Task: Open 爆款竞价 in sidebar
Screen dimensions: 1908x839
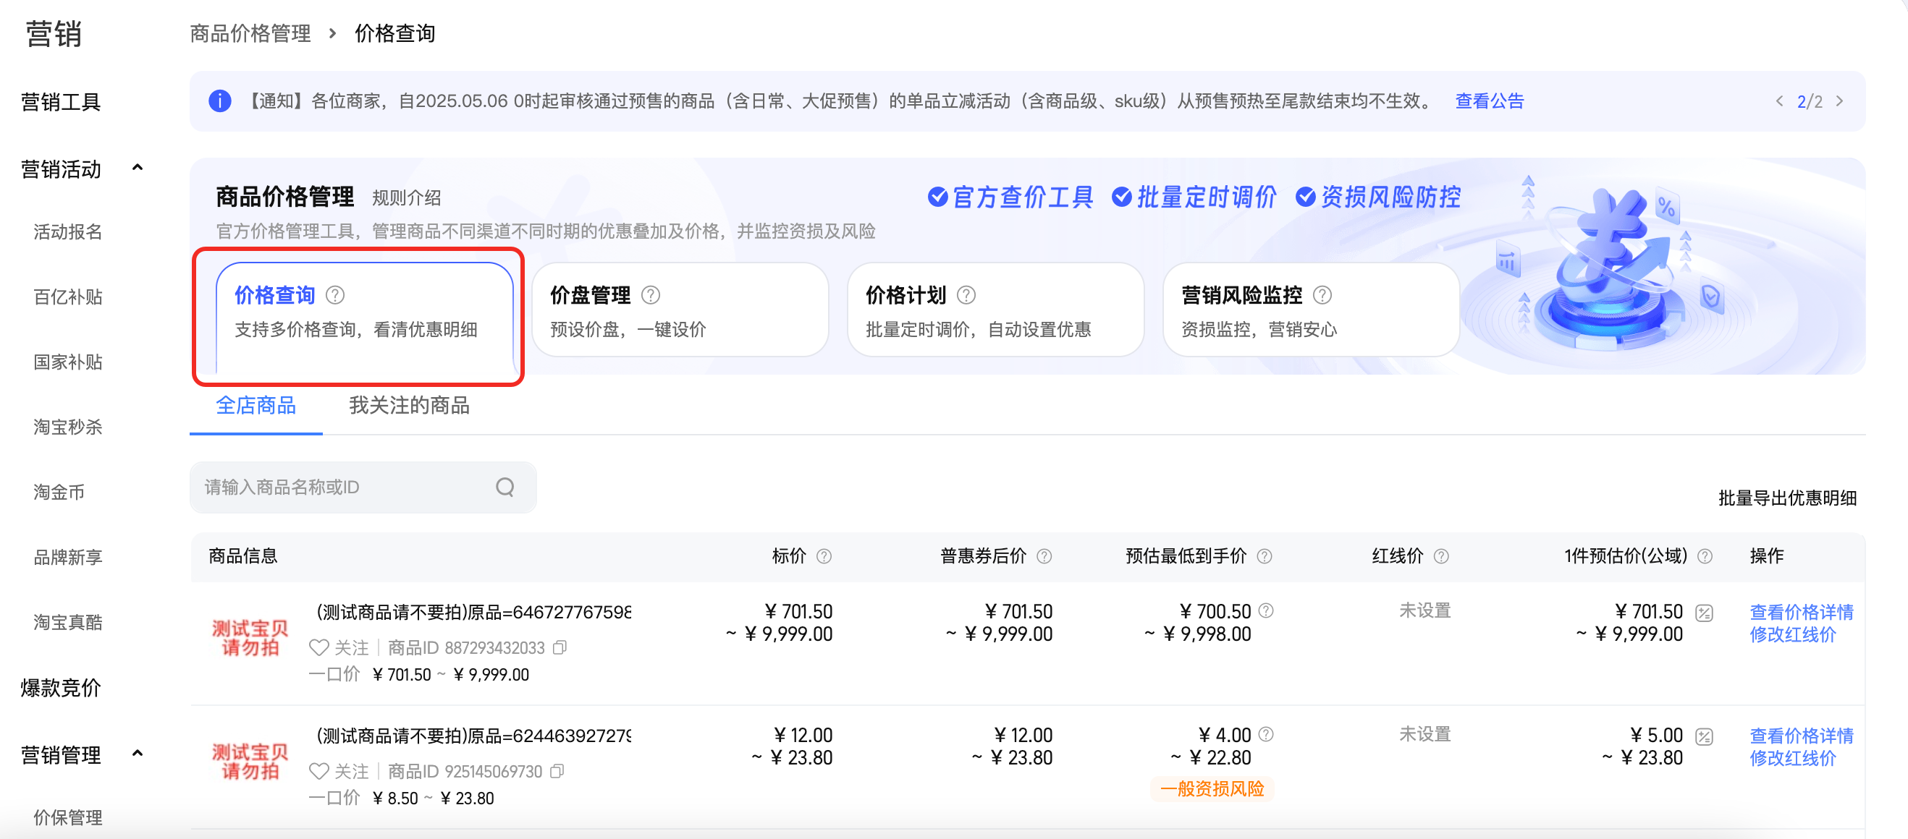Action: click(61, 688)
